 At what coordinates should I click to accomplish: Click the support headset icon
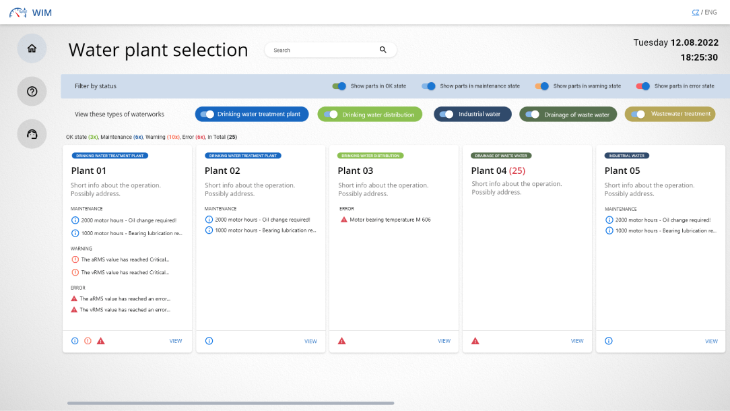point(32,134)
